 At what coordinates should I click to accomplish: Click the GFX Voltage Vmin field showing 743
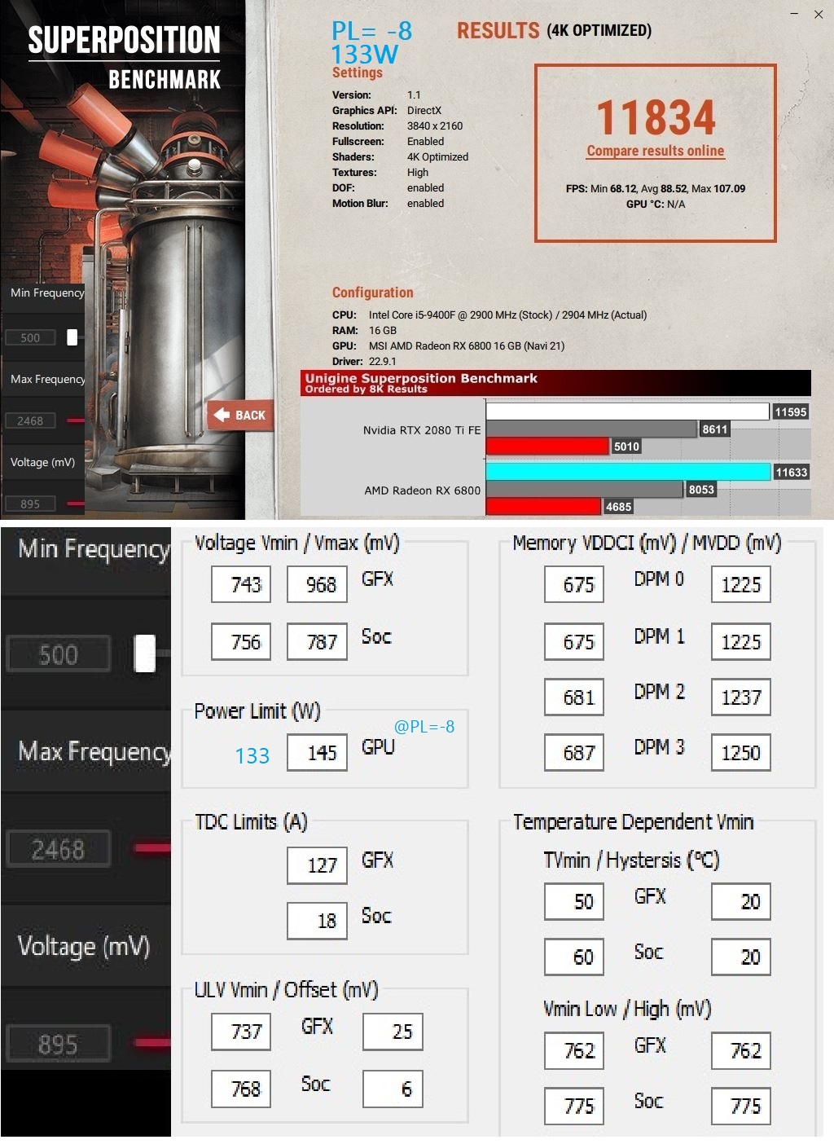tap(241, 584)
